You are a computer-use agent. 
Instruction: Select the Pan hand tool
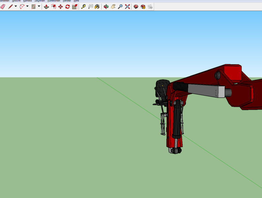pos(113,7)
